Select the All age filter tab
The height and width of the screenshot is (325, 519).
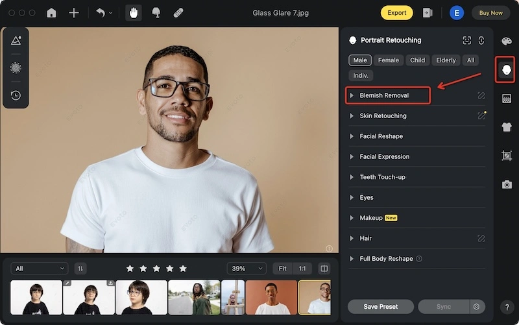pos(470,60)
